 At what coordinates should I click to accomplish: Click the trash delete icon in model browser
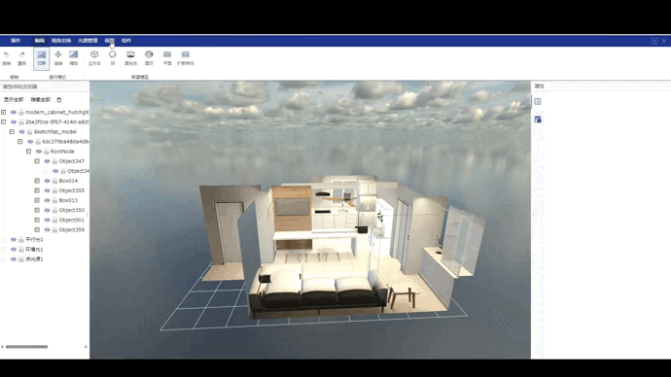59,99
